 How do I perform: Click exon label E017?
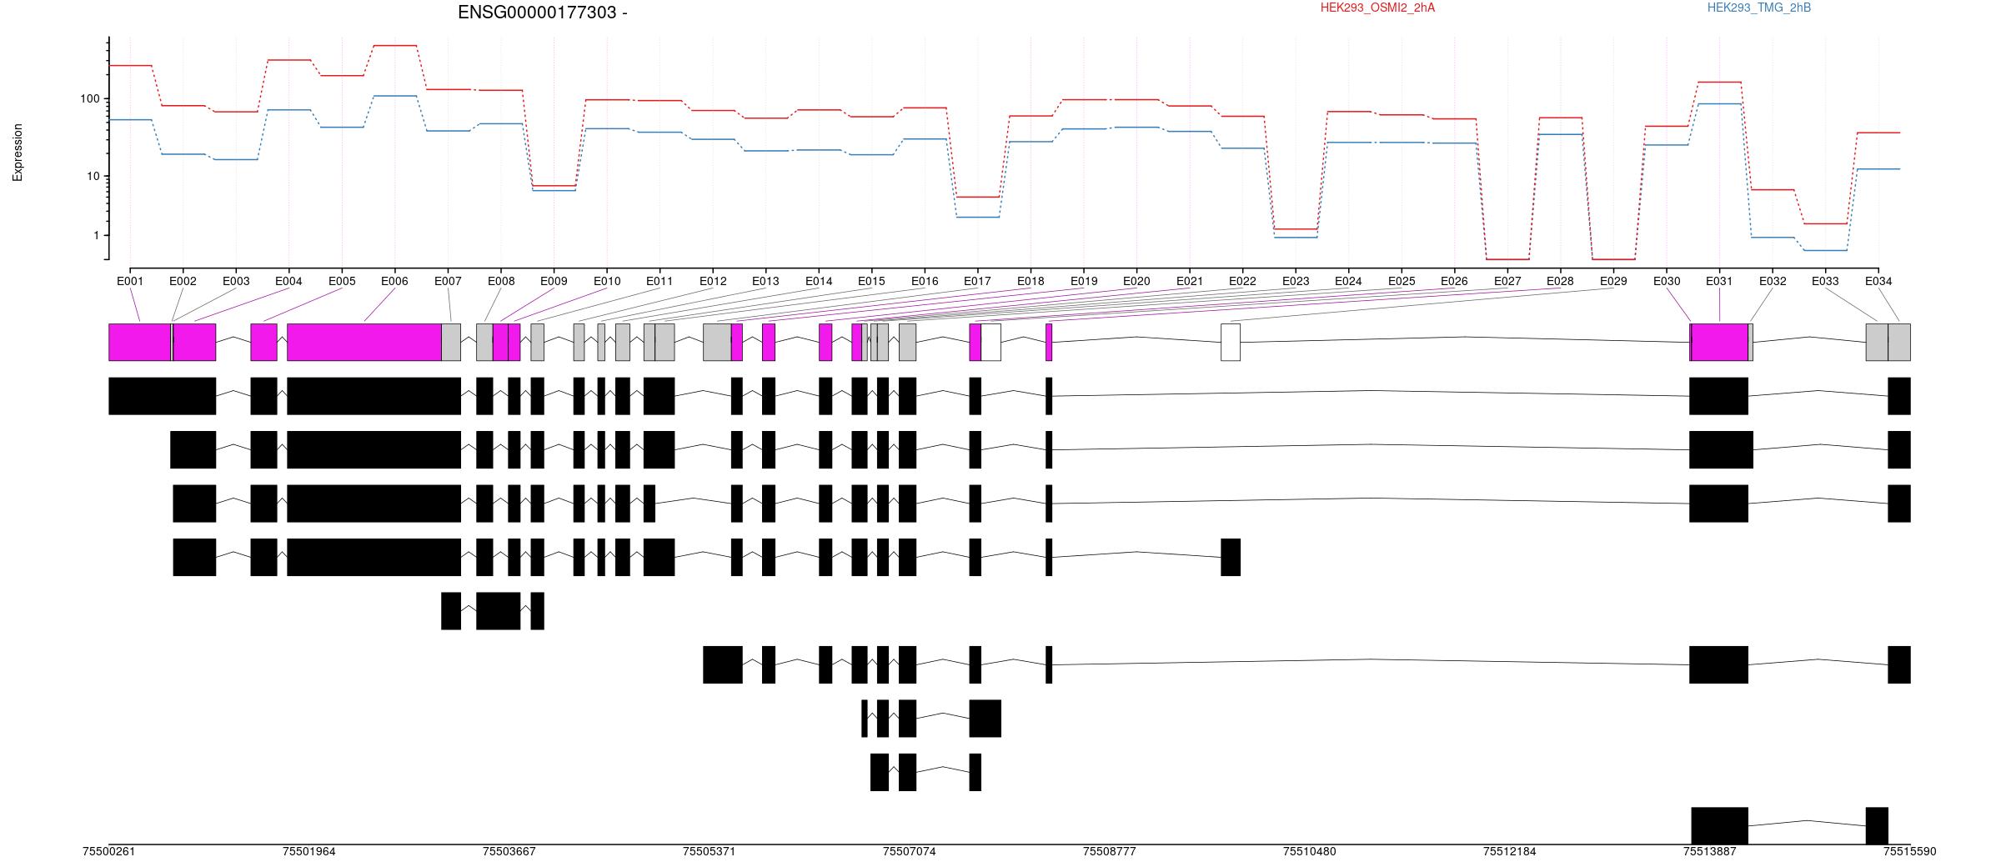tap(977, 281)
